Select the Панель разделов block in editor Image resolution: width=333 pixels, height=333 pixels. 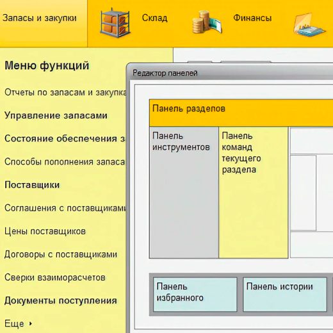pyautogui.click(x=241, y=113)
